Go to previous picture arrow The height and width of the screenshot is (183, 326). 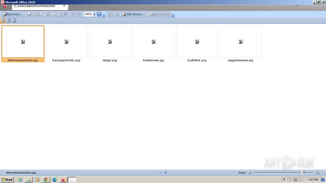160,173
